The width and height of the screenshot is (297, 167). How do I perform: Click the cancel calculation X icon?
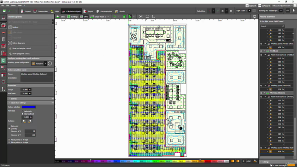pyautogui.click(x=223, y=11)
